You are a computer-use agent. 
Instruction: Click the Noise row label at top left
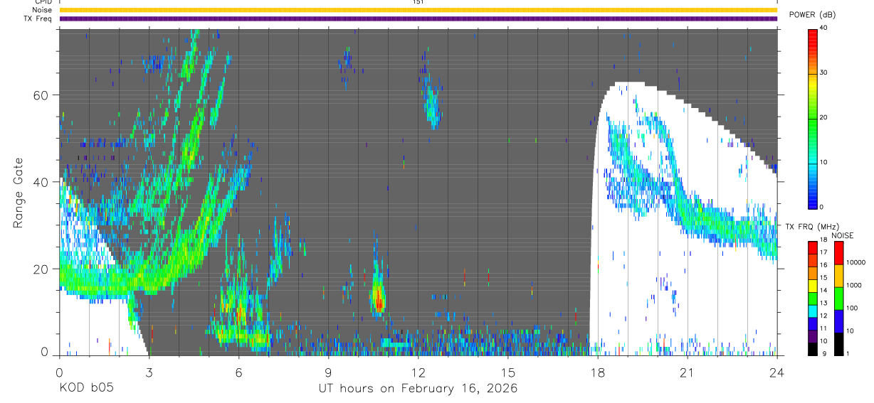pyautogui.click(x=42, y=10)
